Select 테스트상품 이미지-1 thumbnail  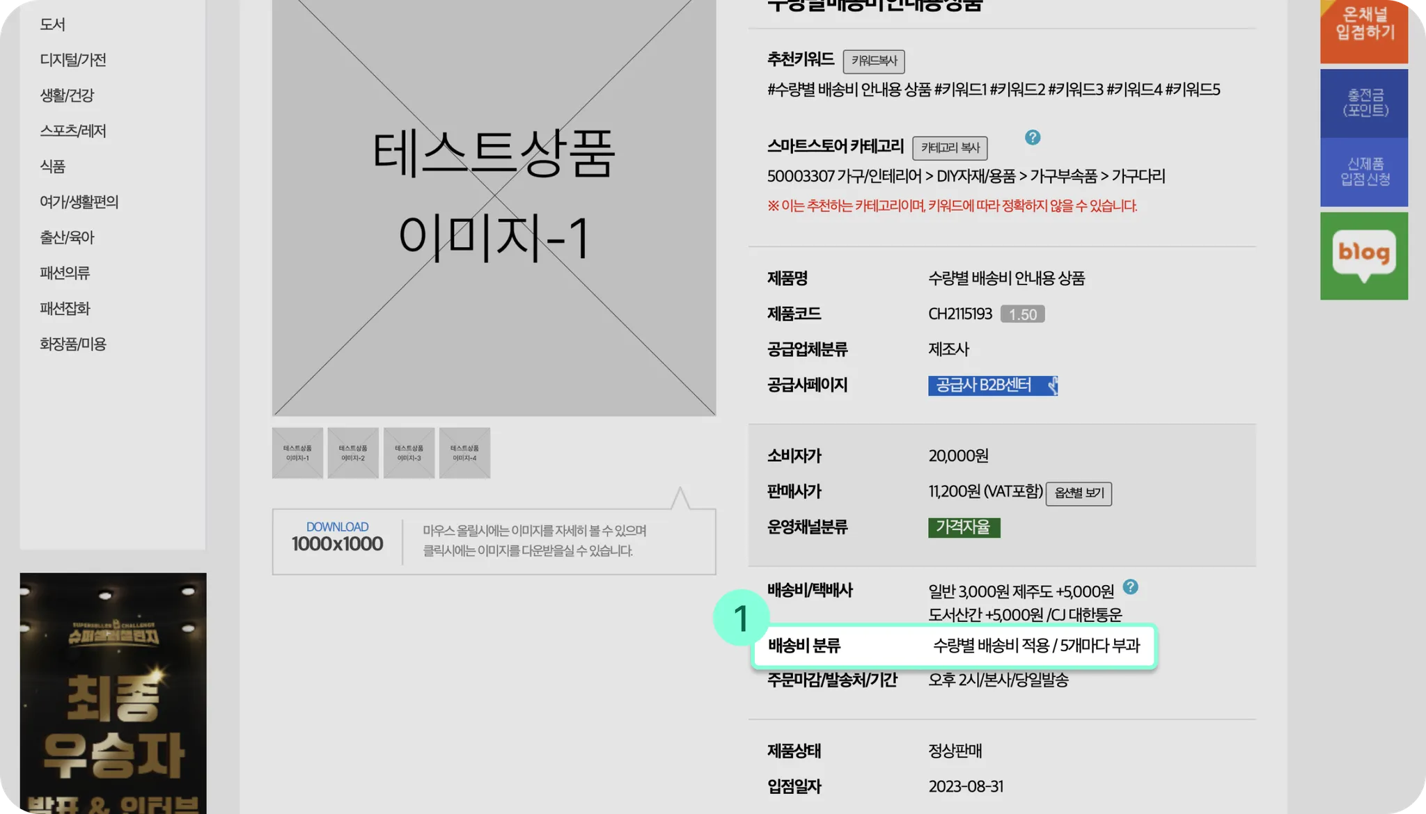[297, 453]
